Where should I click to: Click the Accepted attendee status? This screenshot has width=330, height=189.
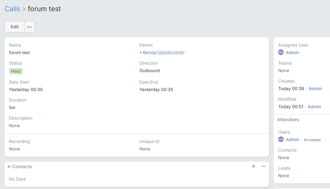tap(312, 140)
